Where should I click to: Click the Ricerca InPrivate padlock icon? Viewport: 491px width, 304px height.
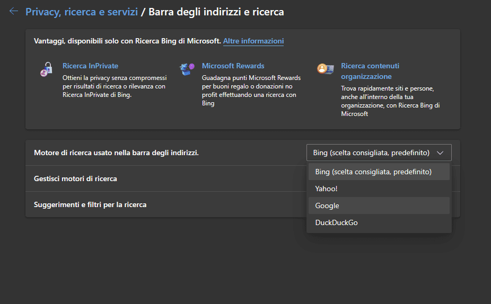[47, 69]
